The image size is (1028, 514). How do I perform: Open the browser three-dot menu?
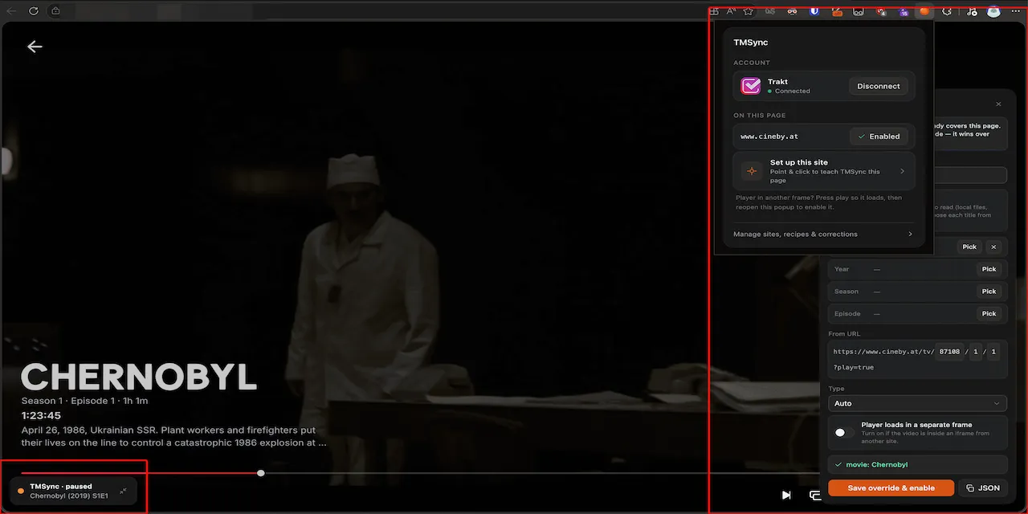coord(1016,11)
